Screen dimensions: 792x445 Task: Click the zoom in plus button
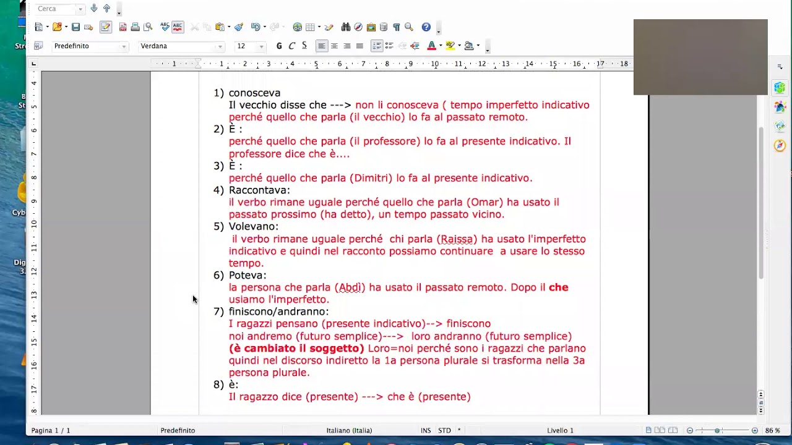pos(754,430)
